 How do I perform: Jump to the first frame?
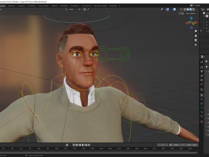(x=74, y=145)
